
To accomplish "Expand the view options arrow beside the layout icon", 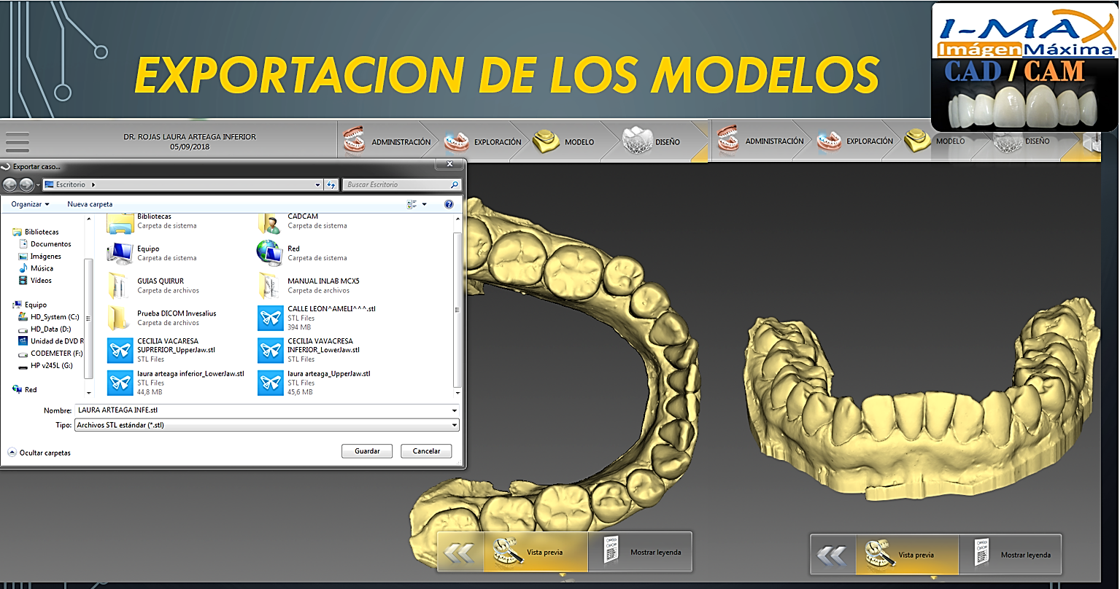I will point(425,205).
